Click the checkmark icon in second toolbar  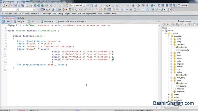[122, 10]
